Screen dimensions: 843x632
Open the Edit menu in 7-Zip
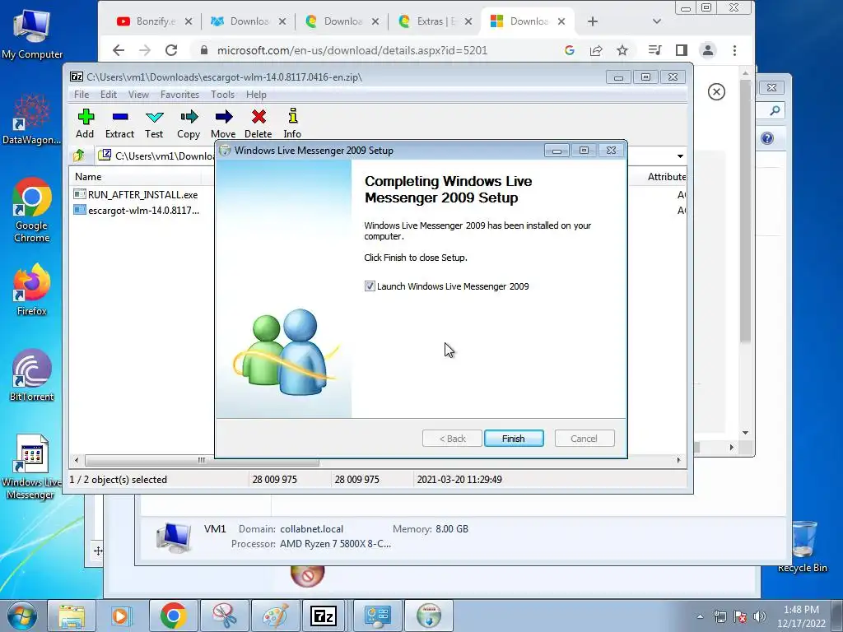tap(109, 95)
